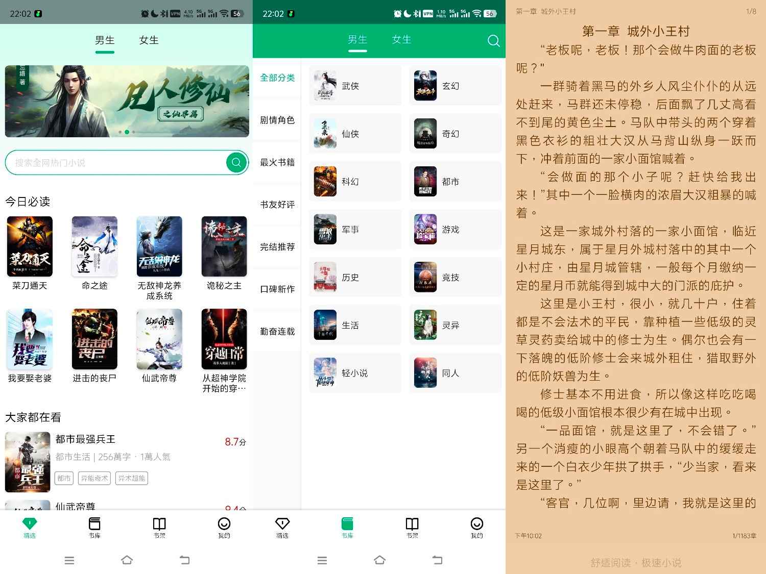Open 我的 profile section from the bottom bar
Image resolution: width=766 pixels, height=574 pixels.
pyautogui.click(x=476, y=529)
